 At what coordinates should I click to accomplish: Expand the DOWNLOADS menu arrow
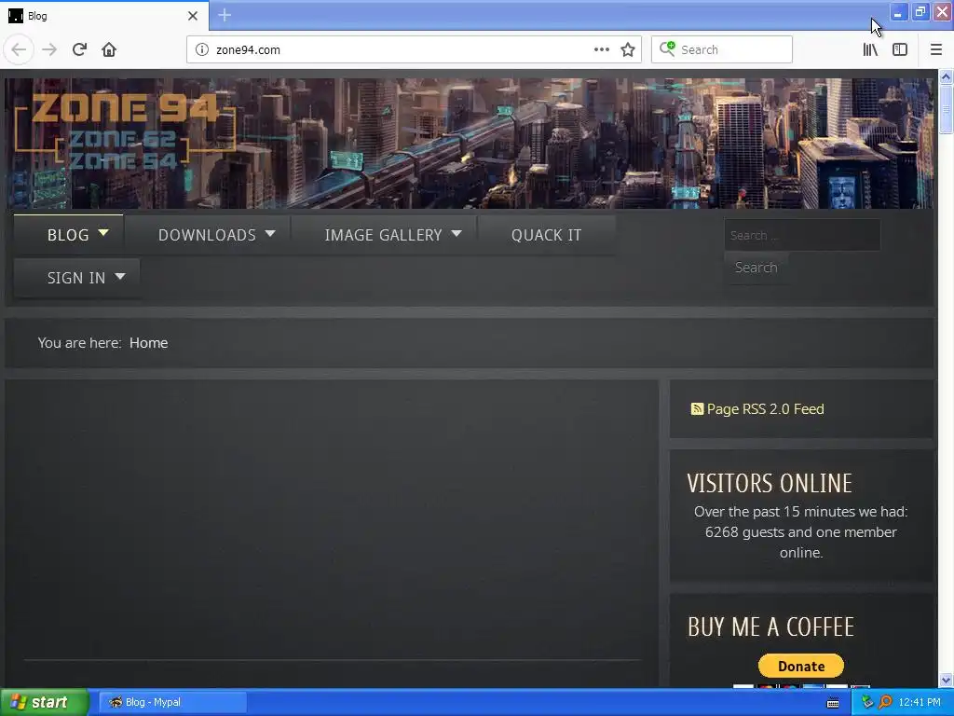pyautogui.click(x=270, y=233)
